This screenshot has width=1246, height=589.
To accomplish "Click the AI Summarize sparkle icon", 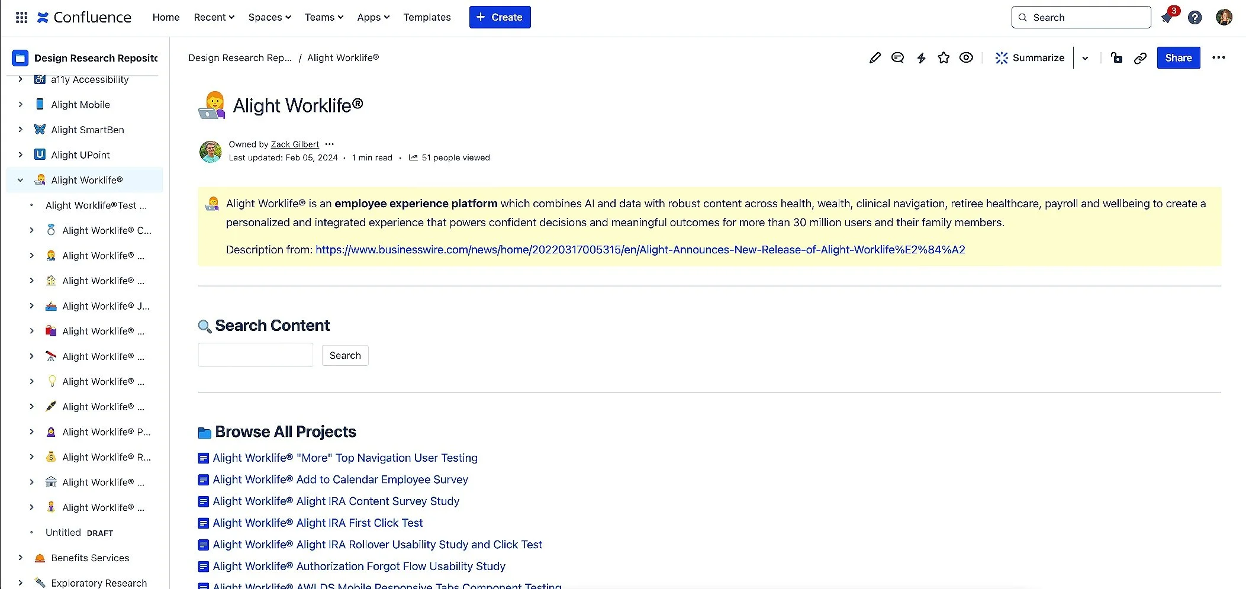I will pos(1002,57).
